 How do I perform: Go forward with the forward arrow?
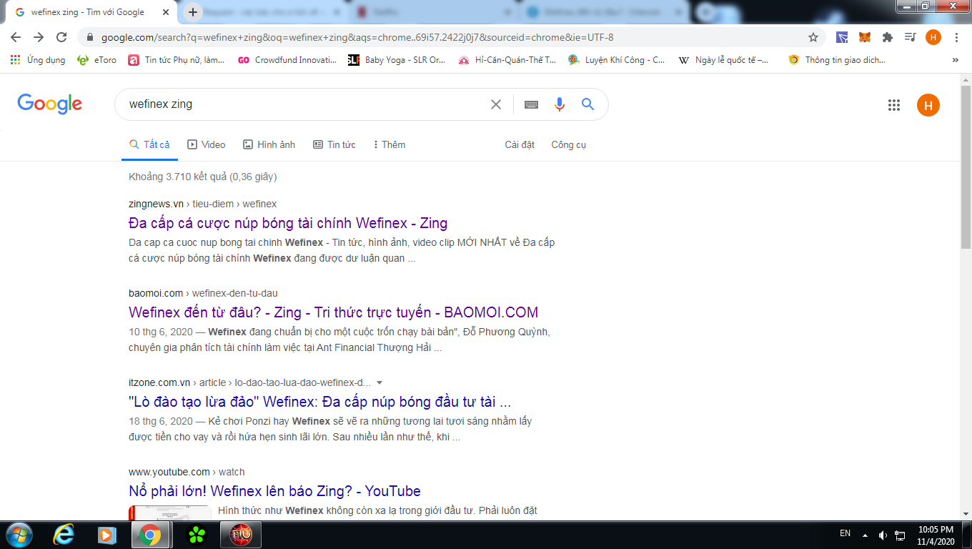(x=39, y=37)
